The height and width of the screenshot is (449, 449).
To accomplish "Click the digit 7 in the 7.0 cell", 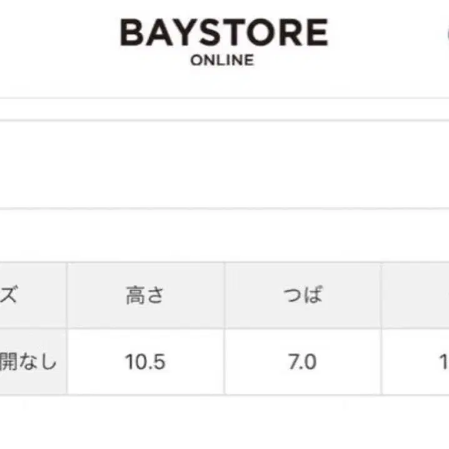I will tap(293, 361).
